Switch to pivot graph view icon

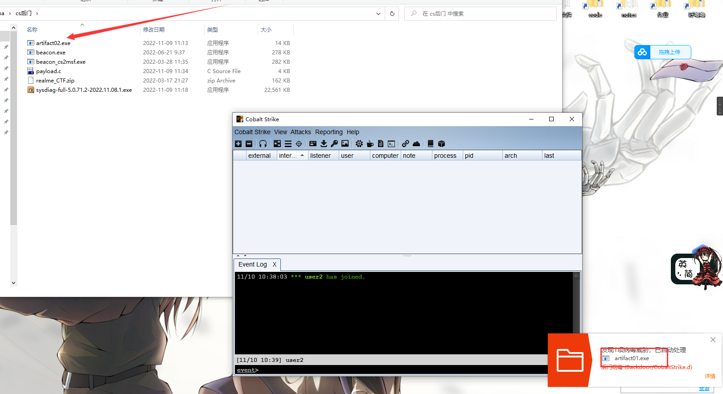[x=277, y=144]
